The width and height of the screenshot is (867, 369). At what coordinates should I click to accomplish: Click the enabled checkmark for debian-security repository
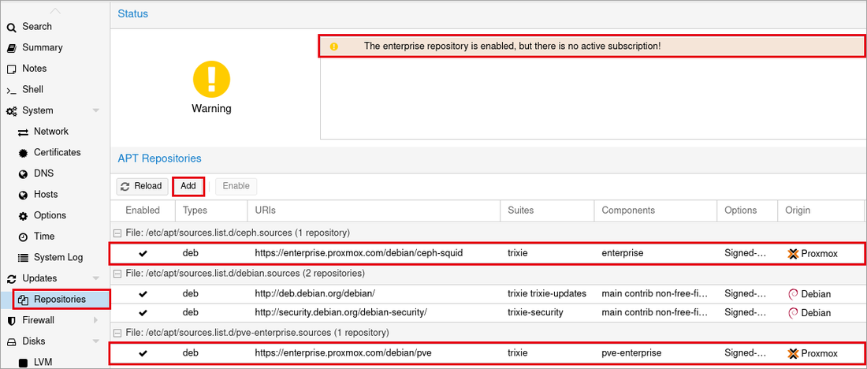pos(143,312)
